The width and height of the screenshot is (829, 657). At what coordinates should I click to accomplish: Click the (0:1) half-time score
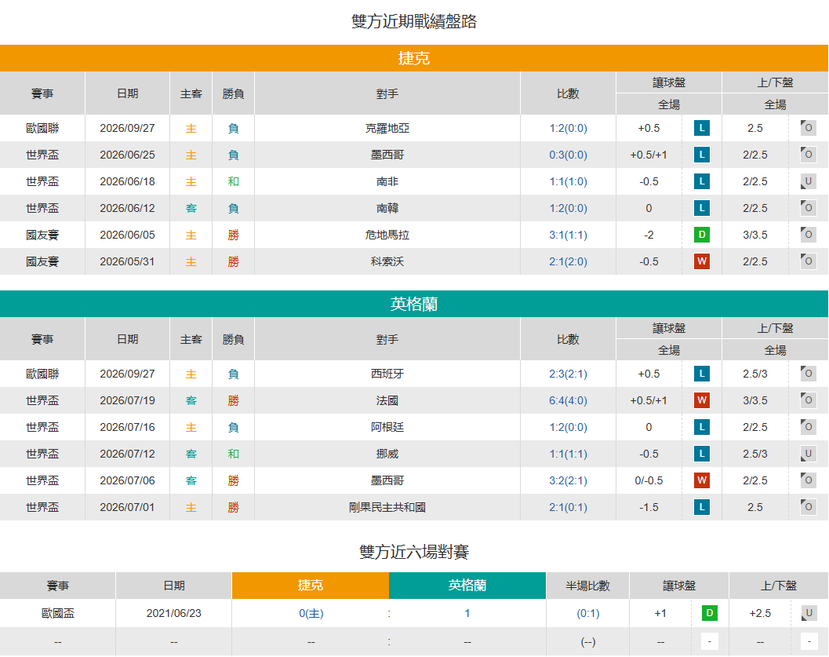point(588,613)
